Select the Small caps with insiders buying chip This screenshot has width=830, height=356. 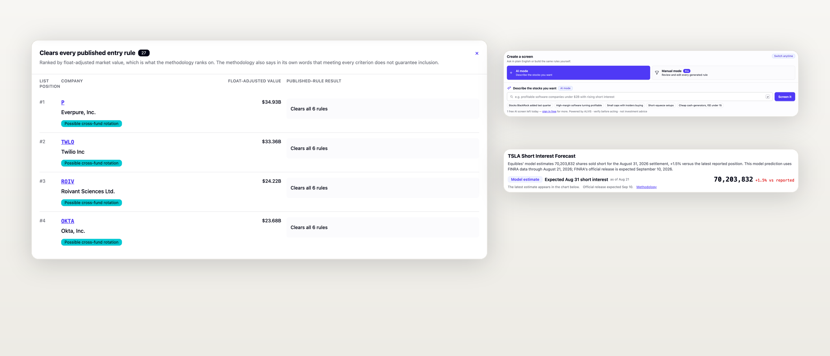(625, 106)
